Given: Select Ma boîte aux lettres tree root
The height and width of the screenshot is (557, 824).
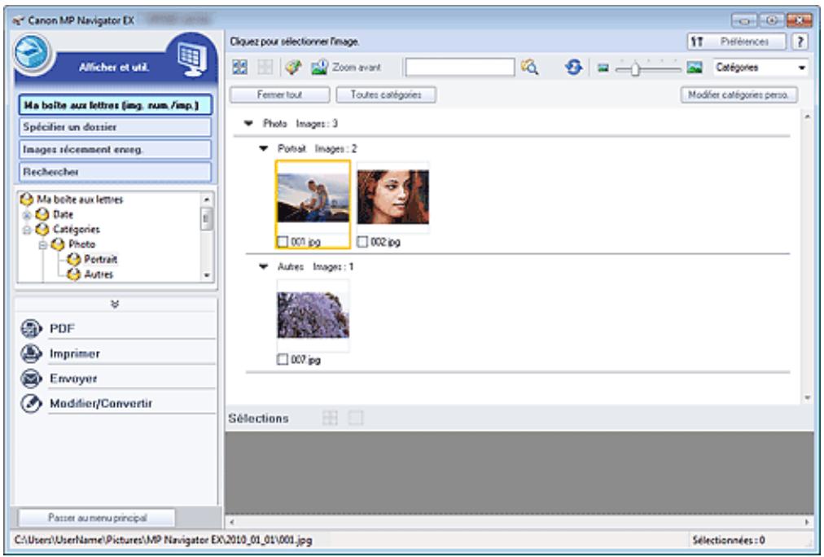Looking at the screenshot, I should [79, 200].
